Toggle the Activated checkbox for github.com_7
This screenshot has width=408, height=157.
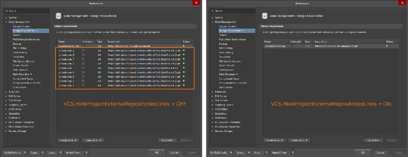(x=83, y=59)
